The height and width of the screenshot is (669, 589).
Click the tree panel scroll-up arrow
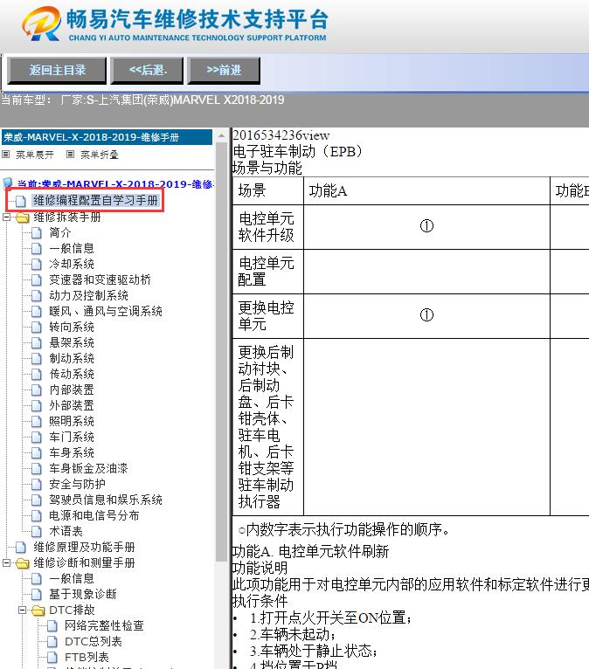[x=221, y=135]
